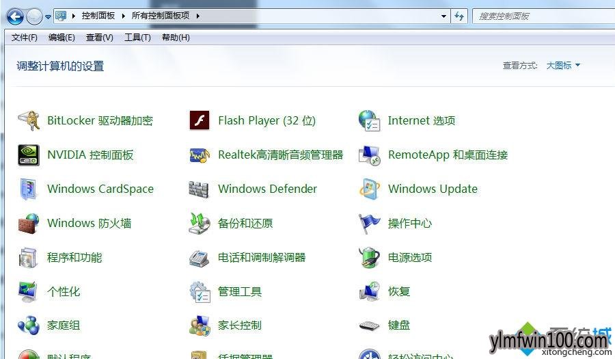
Task: Click the Internet 选项 globe icon
Action: pos(369,120)
